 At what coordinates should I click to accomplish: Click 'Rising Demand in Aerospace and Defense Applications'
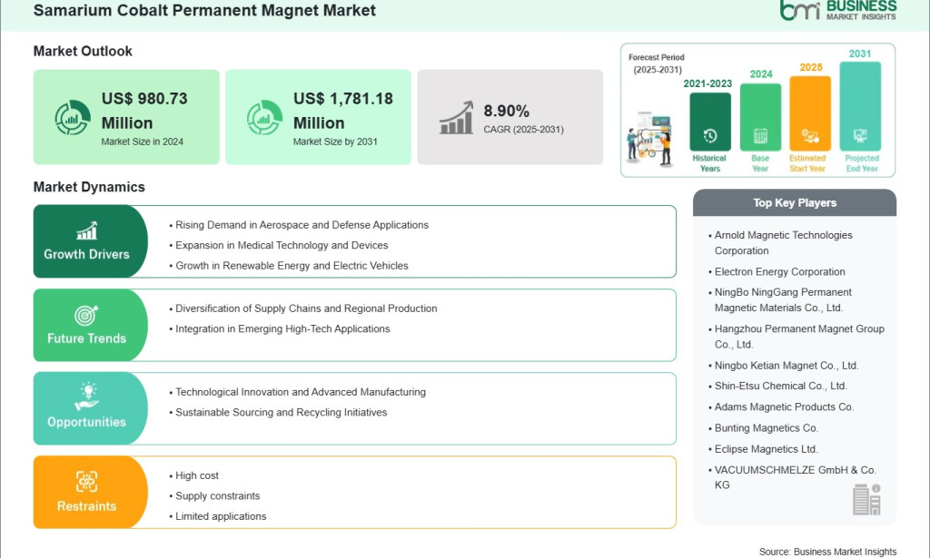coord(302,225)
